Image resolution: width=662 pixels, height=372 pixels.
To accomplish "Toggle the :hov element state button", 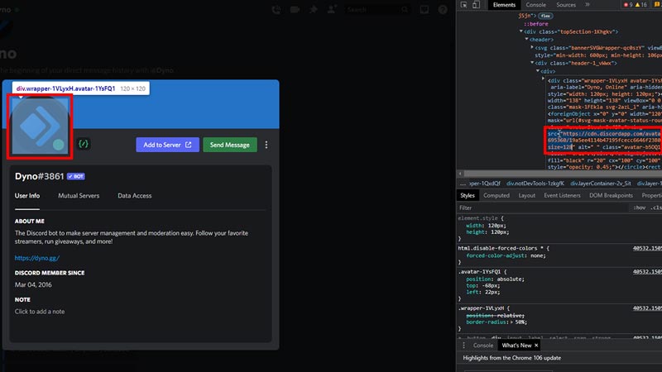I will (639, 207).
